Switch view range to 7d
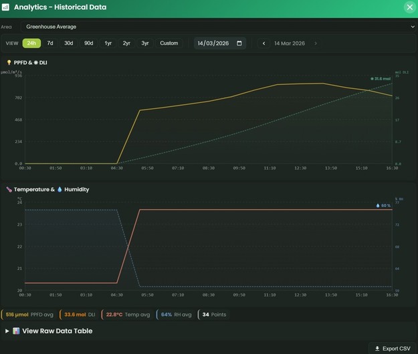 [50, 43]
